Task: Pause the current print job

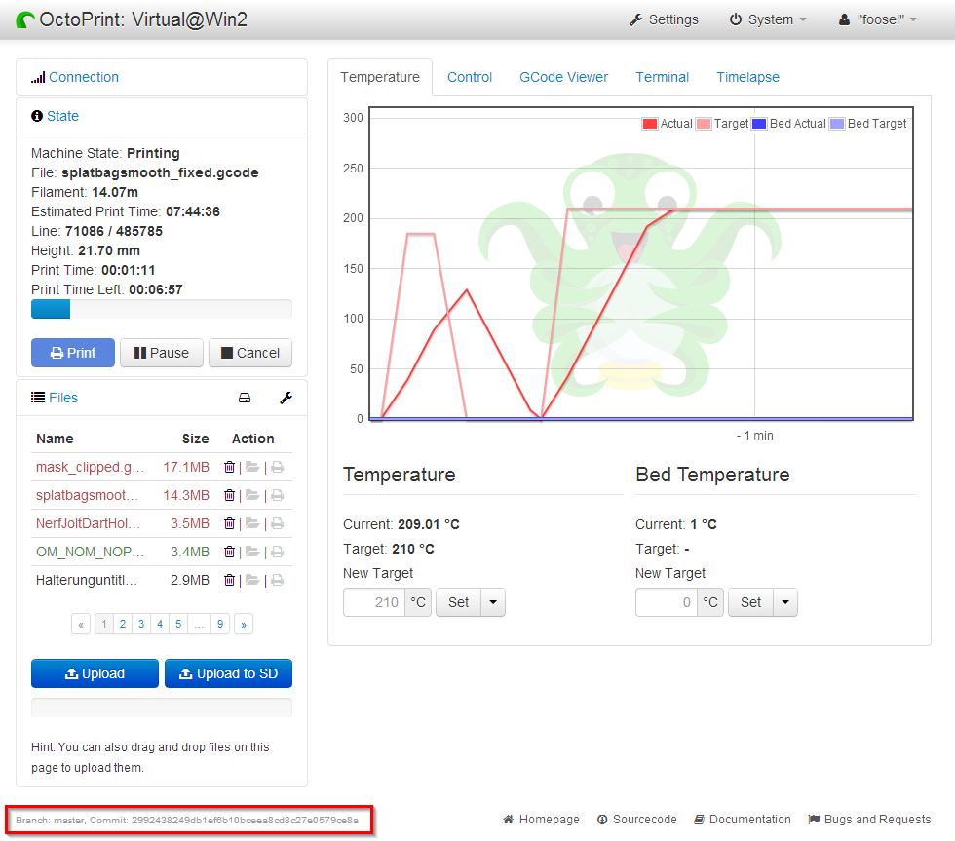Action: (x=162, y=353)
